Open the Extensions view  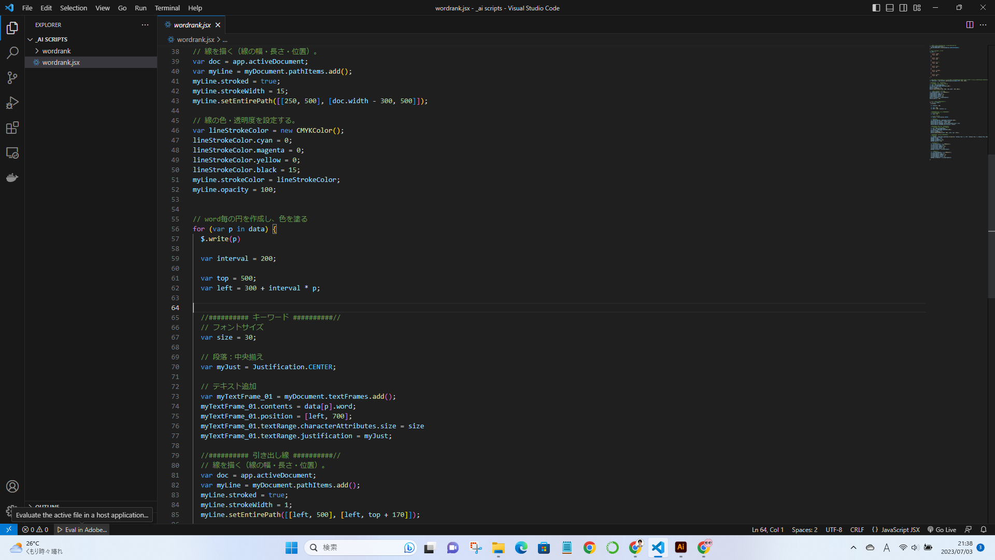pyautogui.click(x=12, y=128)
